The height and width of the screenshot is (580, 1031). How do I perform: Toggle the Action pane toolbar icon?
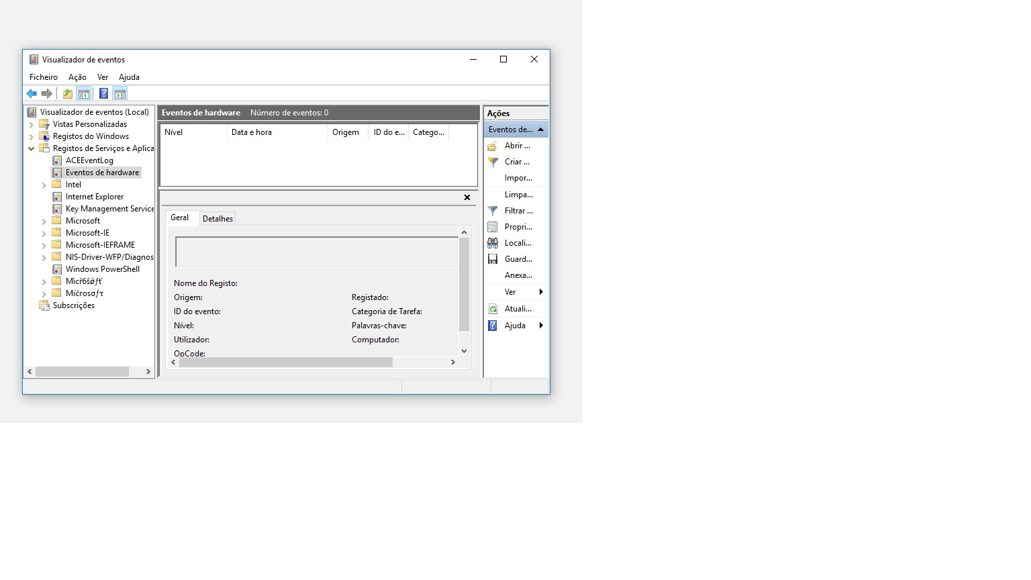pos(120,94)
